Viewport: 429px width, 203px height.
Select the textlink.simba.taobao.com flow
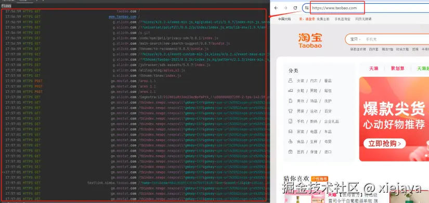tap(134, 183)
